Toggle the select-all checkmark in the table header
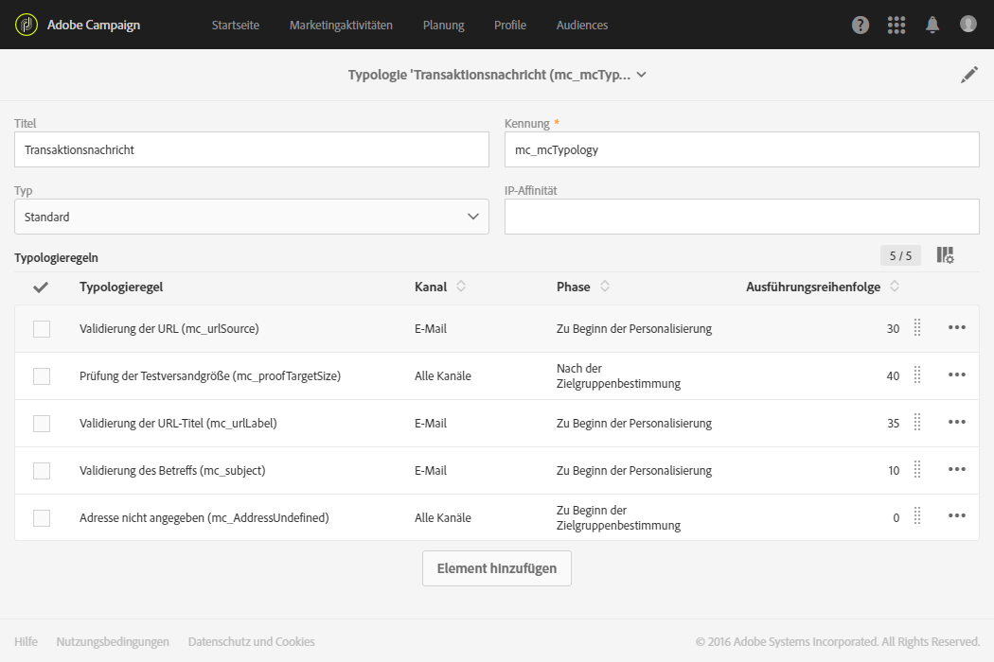994x662 pixels. (x=42, y=287)
